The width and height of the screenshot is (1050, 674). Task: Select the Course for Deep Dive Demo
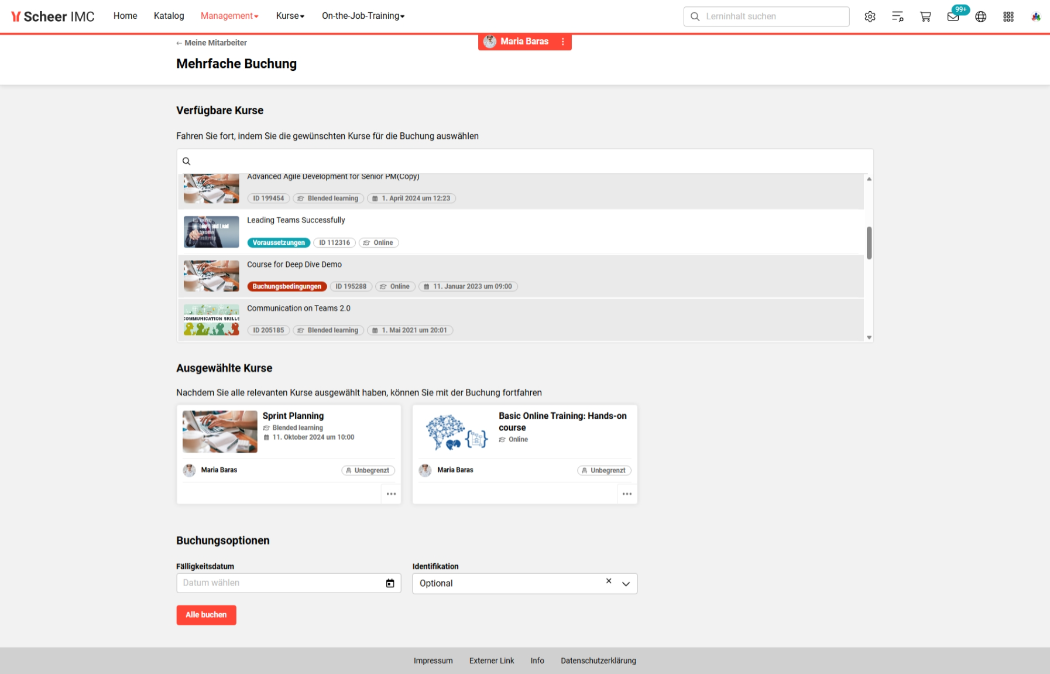(521, 276)
